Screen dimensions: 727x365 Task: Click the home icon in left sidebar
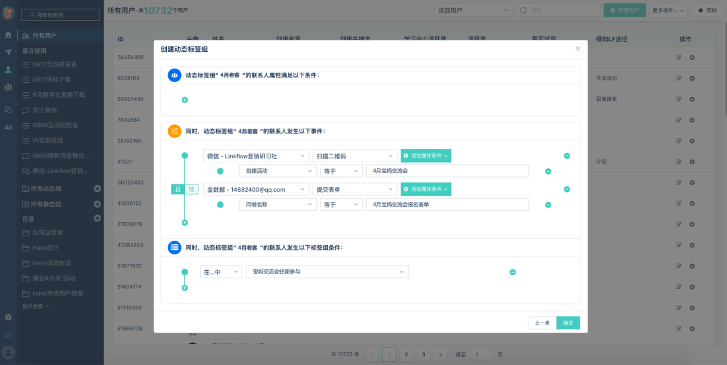coord(8,35)
